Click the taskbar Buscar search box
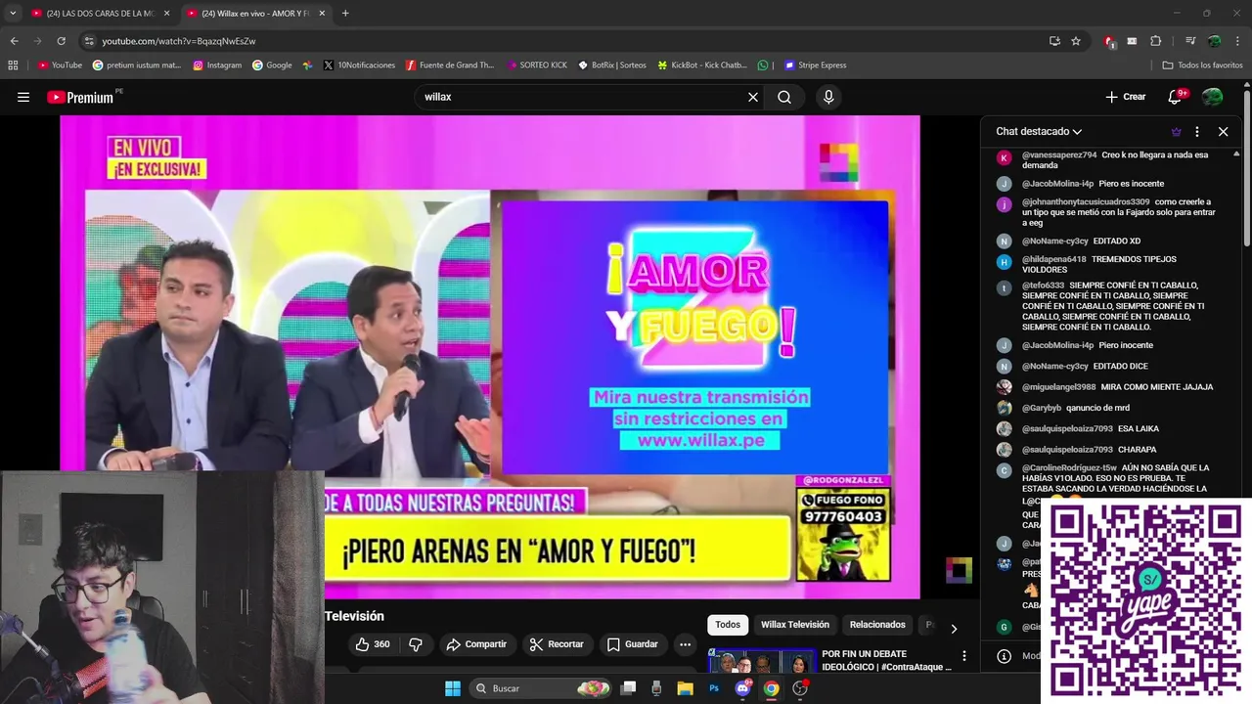Viewport: 1252px width, 704px height. click(540, 688)
